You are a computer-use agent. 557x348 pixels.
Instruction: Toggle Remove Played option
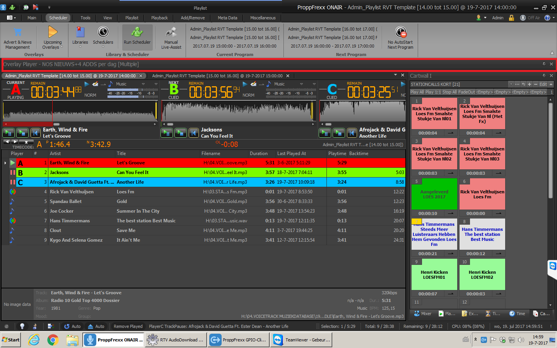(x=128, y=326)
